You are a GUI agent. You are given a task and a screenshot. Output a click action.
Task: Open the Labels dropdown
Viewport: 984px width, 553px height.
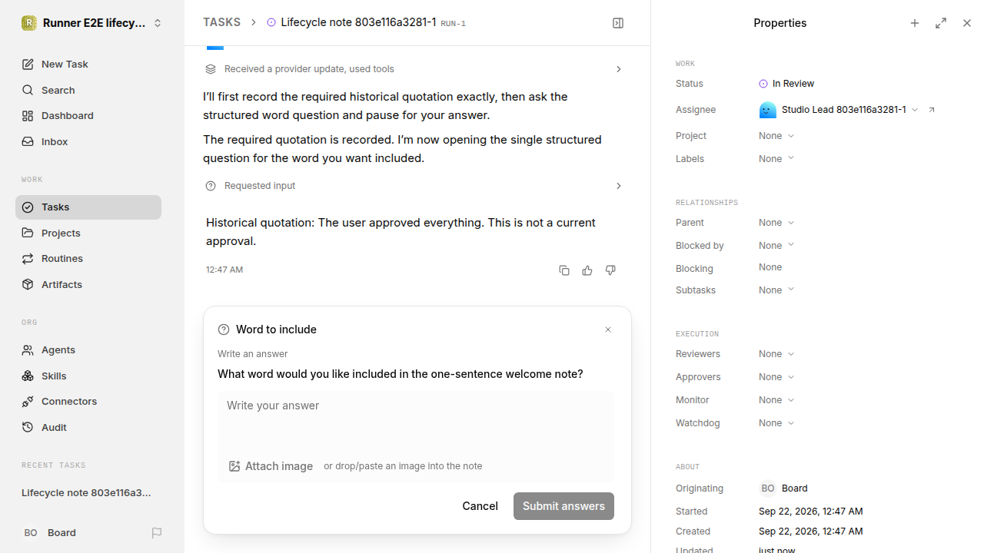click(776, 159)
